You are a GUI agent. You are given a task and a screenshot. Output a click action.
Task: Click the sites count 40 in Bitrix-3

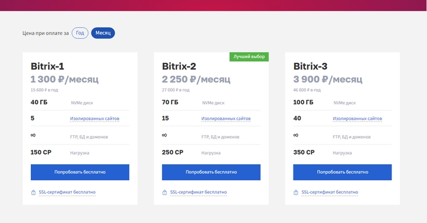click(x=297, y=118)
